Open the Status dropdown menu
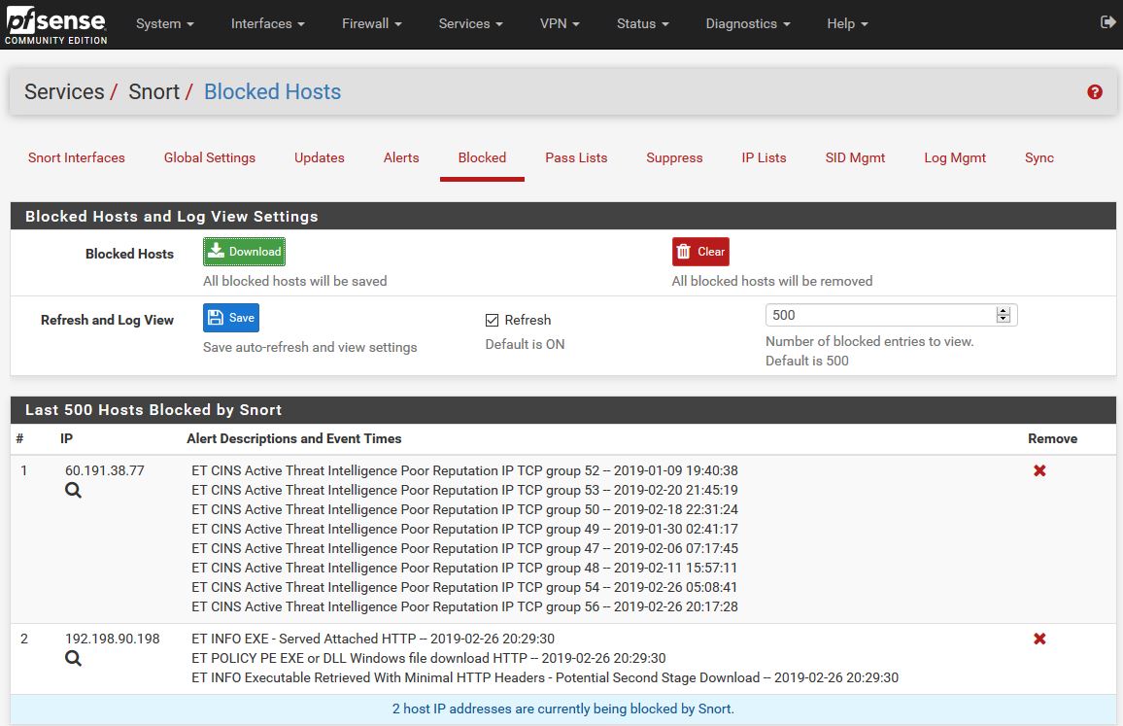1123x726 pixels. coord(642,23)
